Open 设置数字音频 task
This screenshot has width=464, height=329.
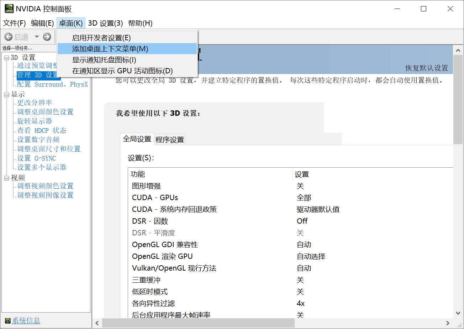click(38, 140)
